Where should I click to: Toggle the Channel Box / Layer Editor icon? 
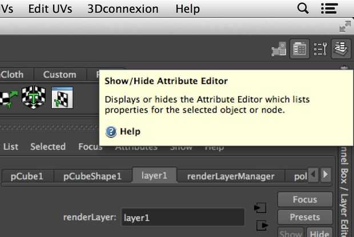341,49
